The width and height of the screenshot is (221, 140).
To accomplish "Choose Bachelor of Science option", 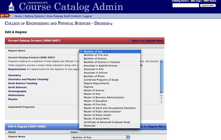I will pos(110,59).
